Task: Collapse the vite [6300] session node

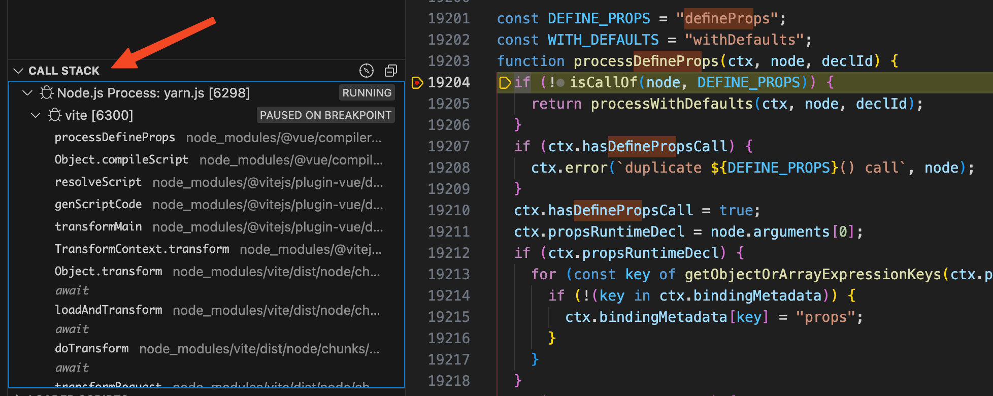Action: tap(36, 115)
